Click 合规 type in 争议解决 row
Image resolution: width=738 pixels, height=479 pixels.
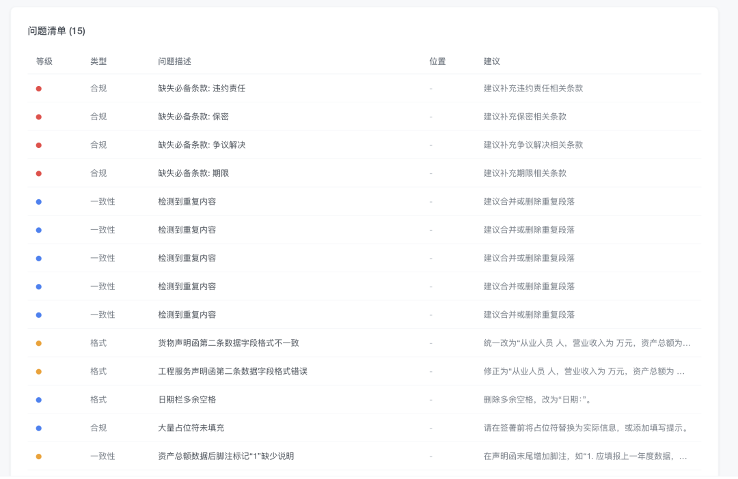[x=98, y=145]
